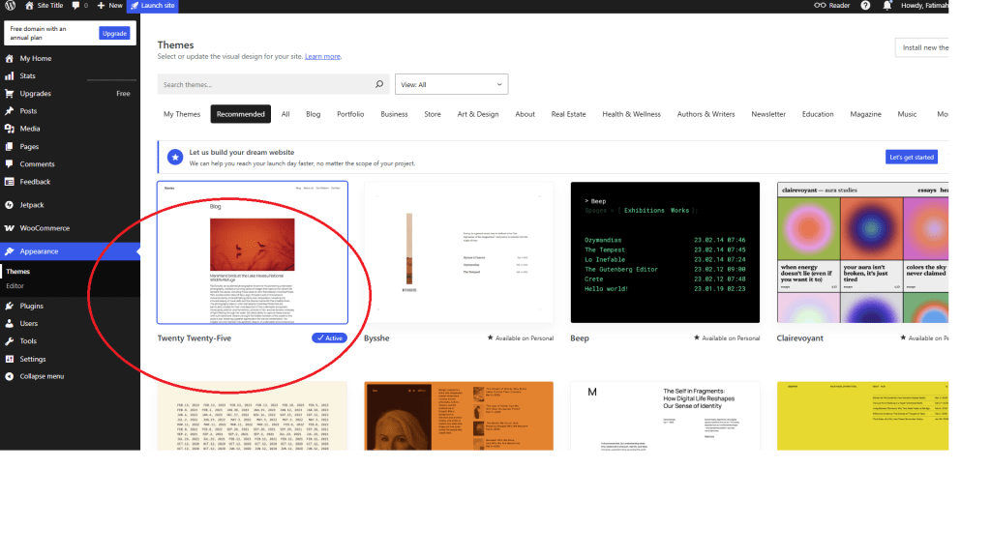This screenshot has height=557, width=991.
Task: Open the + New content menu
Action: 110,6
